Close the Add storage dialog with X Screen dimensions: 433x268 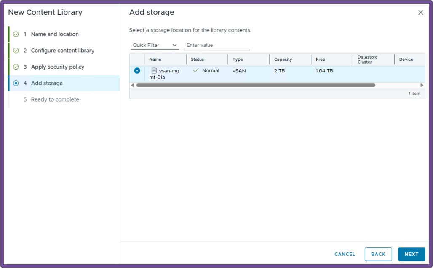420,13
